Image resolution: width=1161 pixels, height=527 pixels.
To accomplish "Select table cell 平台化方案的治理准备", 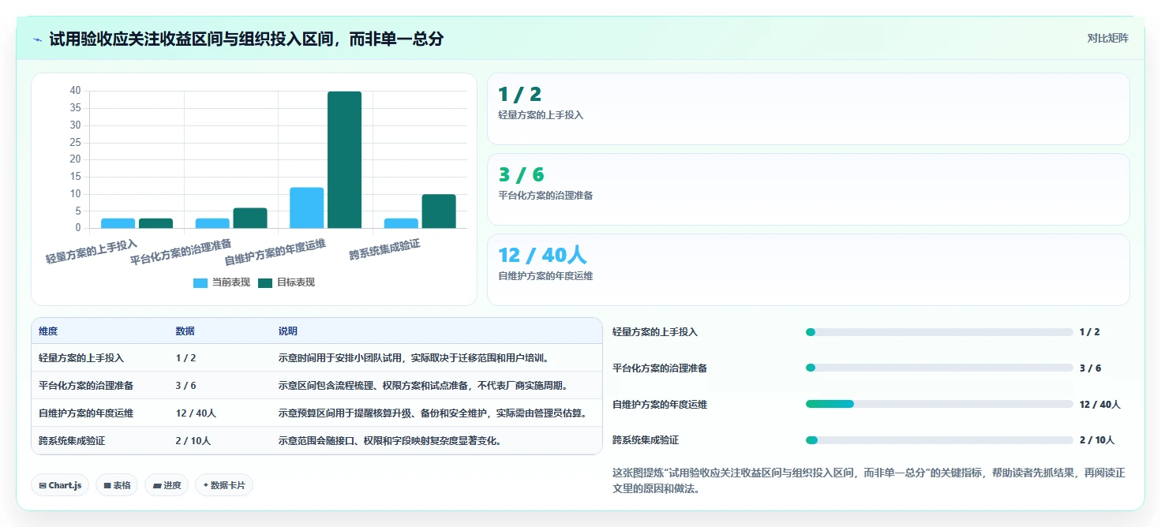I will pos(86,386).
